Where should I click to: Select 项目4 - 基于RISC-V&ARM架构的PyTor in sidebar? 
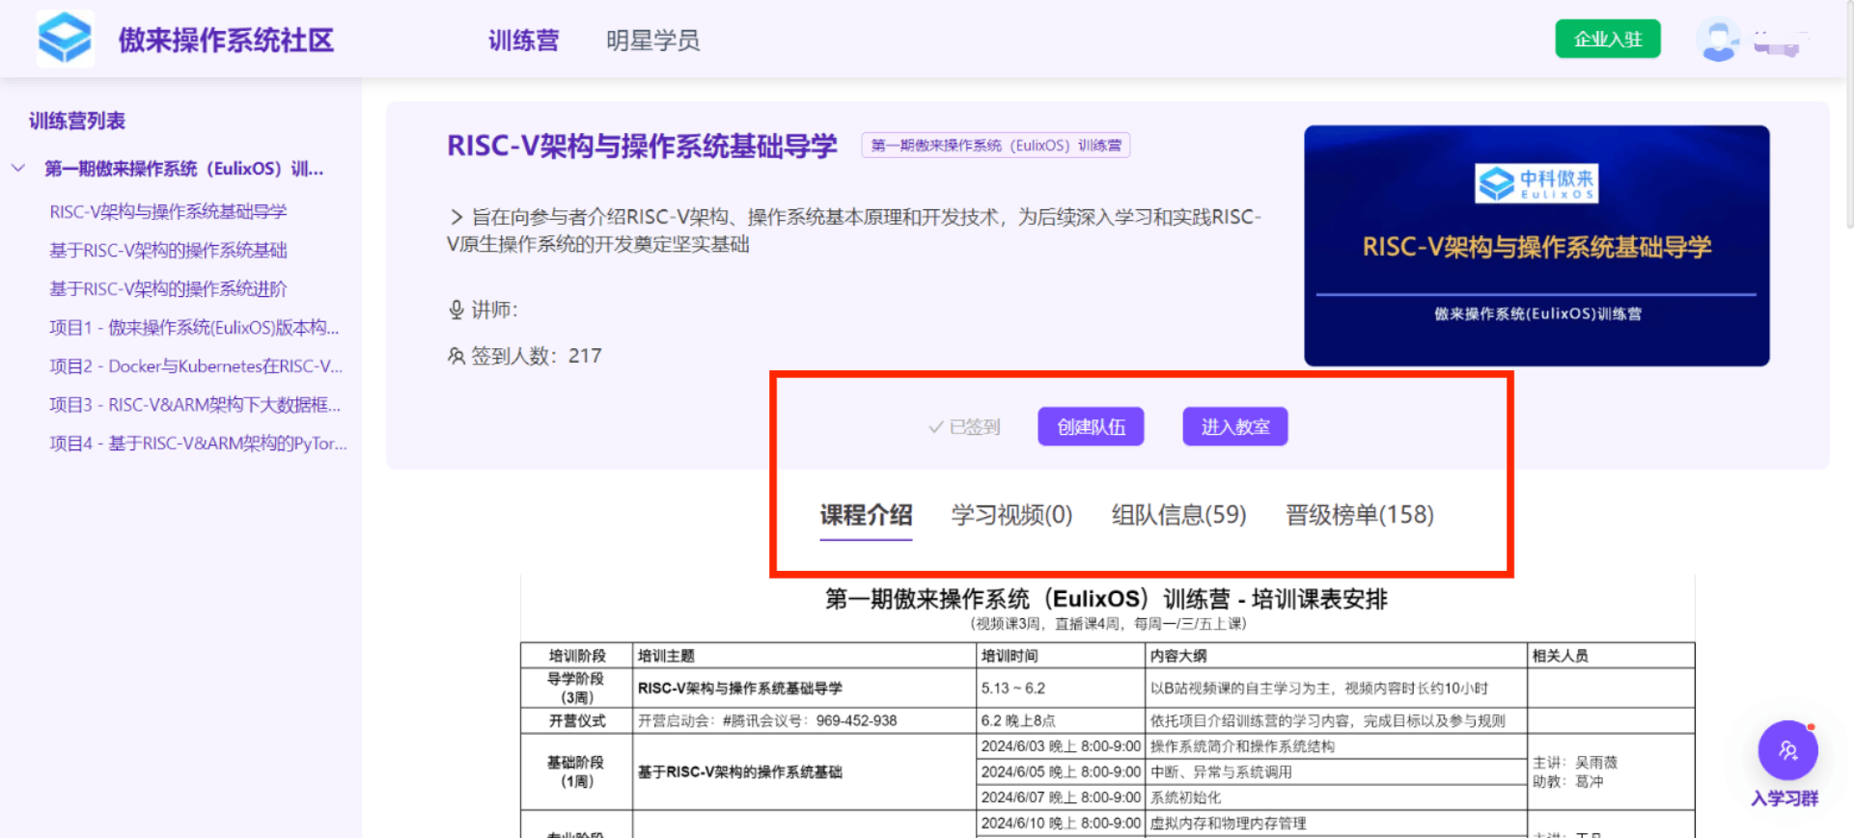[198, 443]
